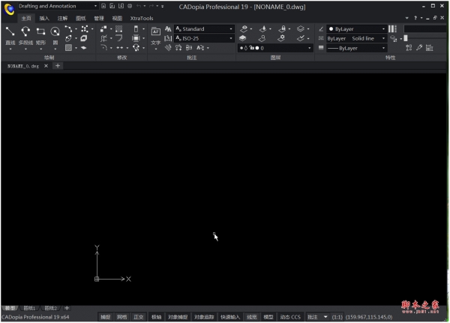Screen dimensions: 450x323
Task: Click the 模型 (Model) status bar button
Action: [x=268, y=317]
